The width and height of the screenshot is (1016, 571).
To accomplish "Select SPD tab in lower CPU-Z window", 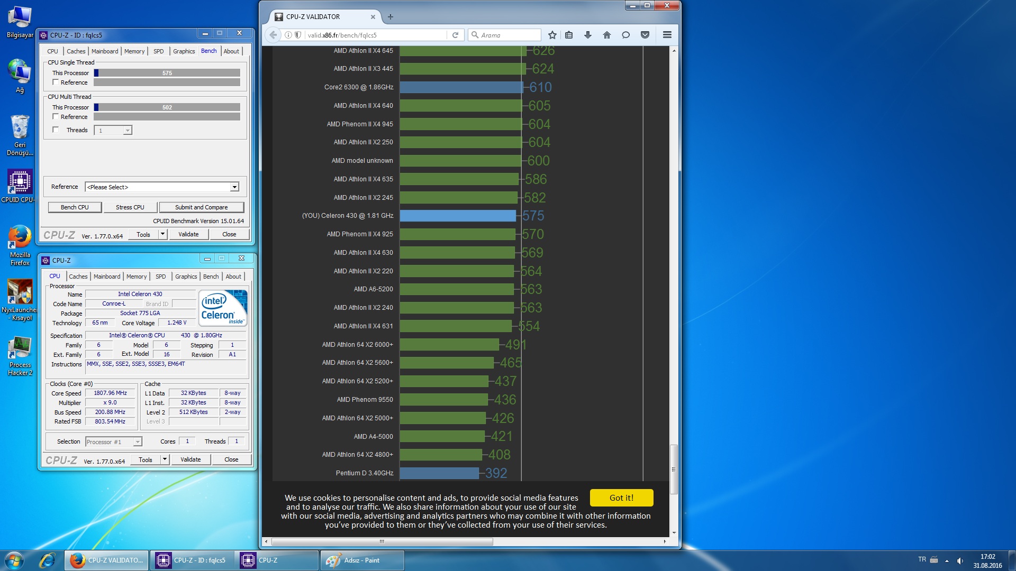I will [x=161, y=277].
